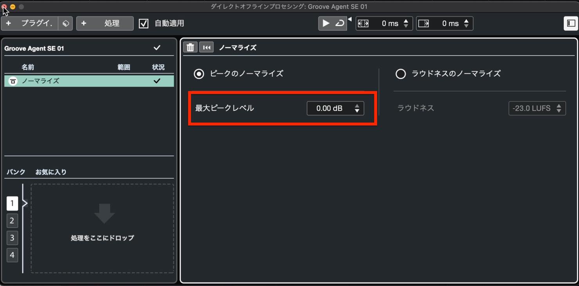
Task: Click the 状況 column header
Action: tap(158, 67)
